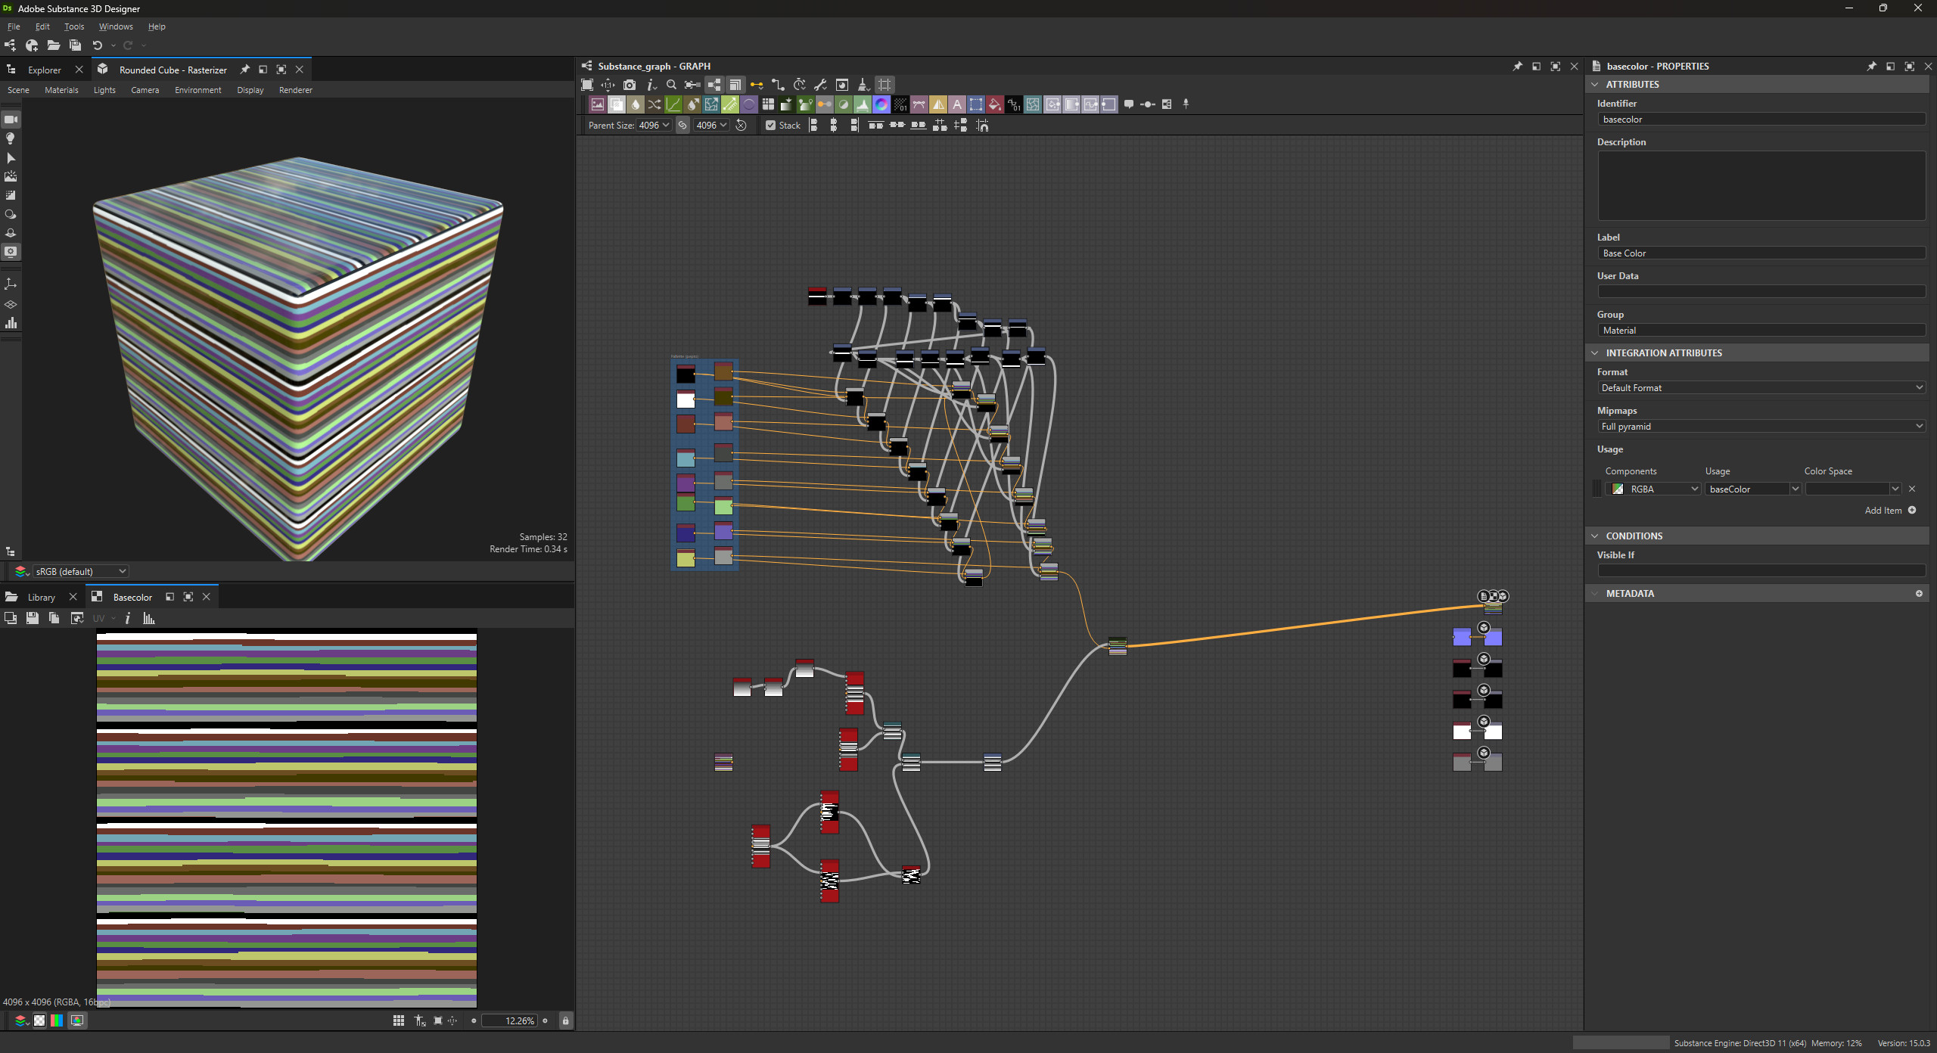Viewport: 1937px width, 1053px height.
Task: Collapse the INTEGRATION ATTRIBUTES section
Action: click(x=1595, y=353)
